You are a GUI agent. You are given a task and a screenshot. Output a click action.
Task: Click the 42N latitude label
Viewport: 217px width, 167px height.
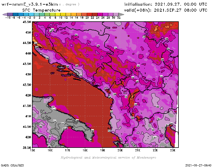point(28,95)
